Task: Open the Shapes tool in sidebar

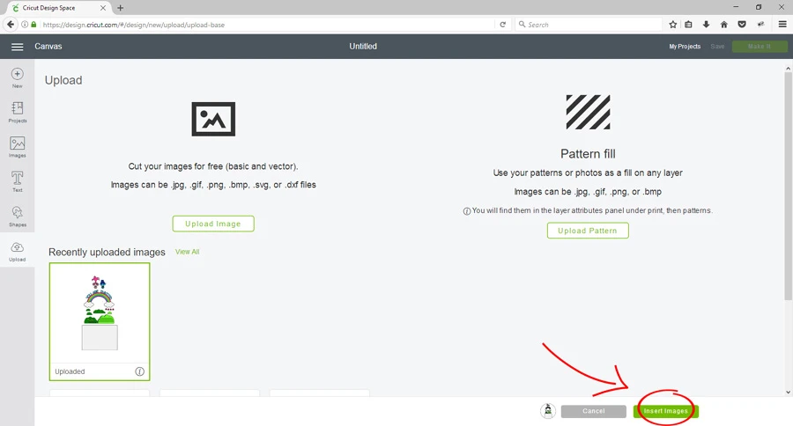Action: point(18,217)
